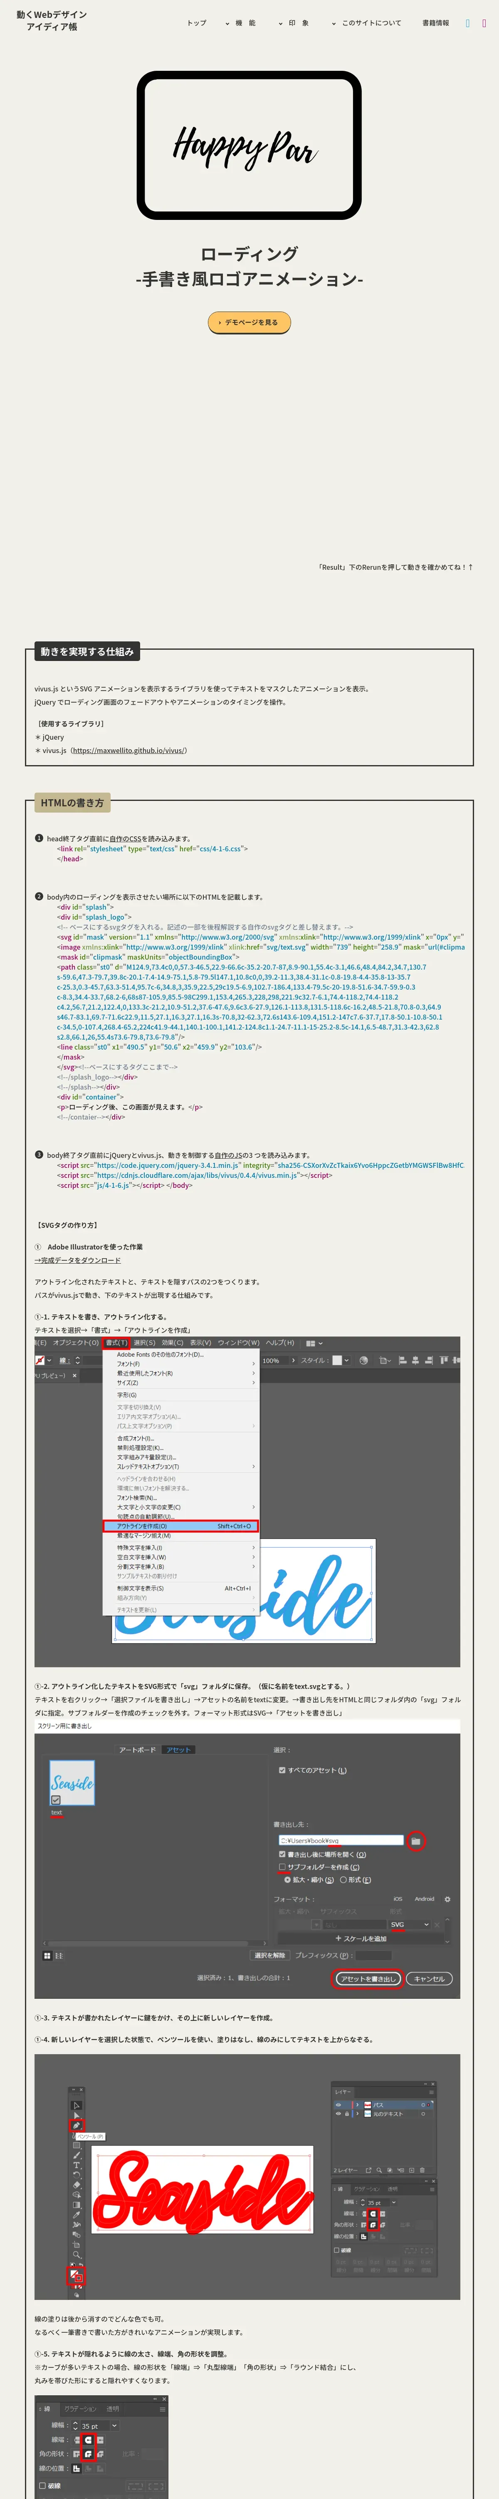This screenshot has width=499, height=2499.
Task: Click the workspace switcher icon beside ヘルプ(H)
Action: 314,1343
